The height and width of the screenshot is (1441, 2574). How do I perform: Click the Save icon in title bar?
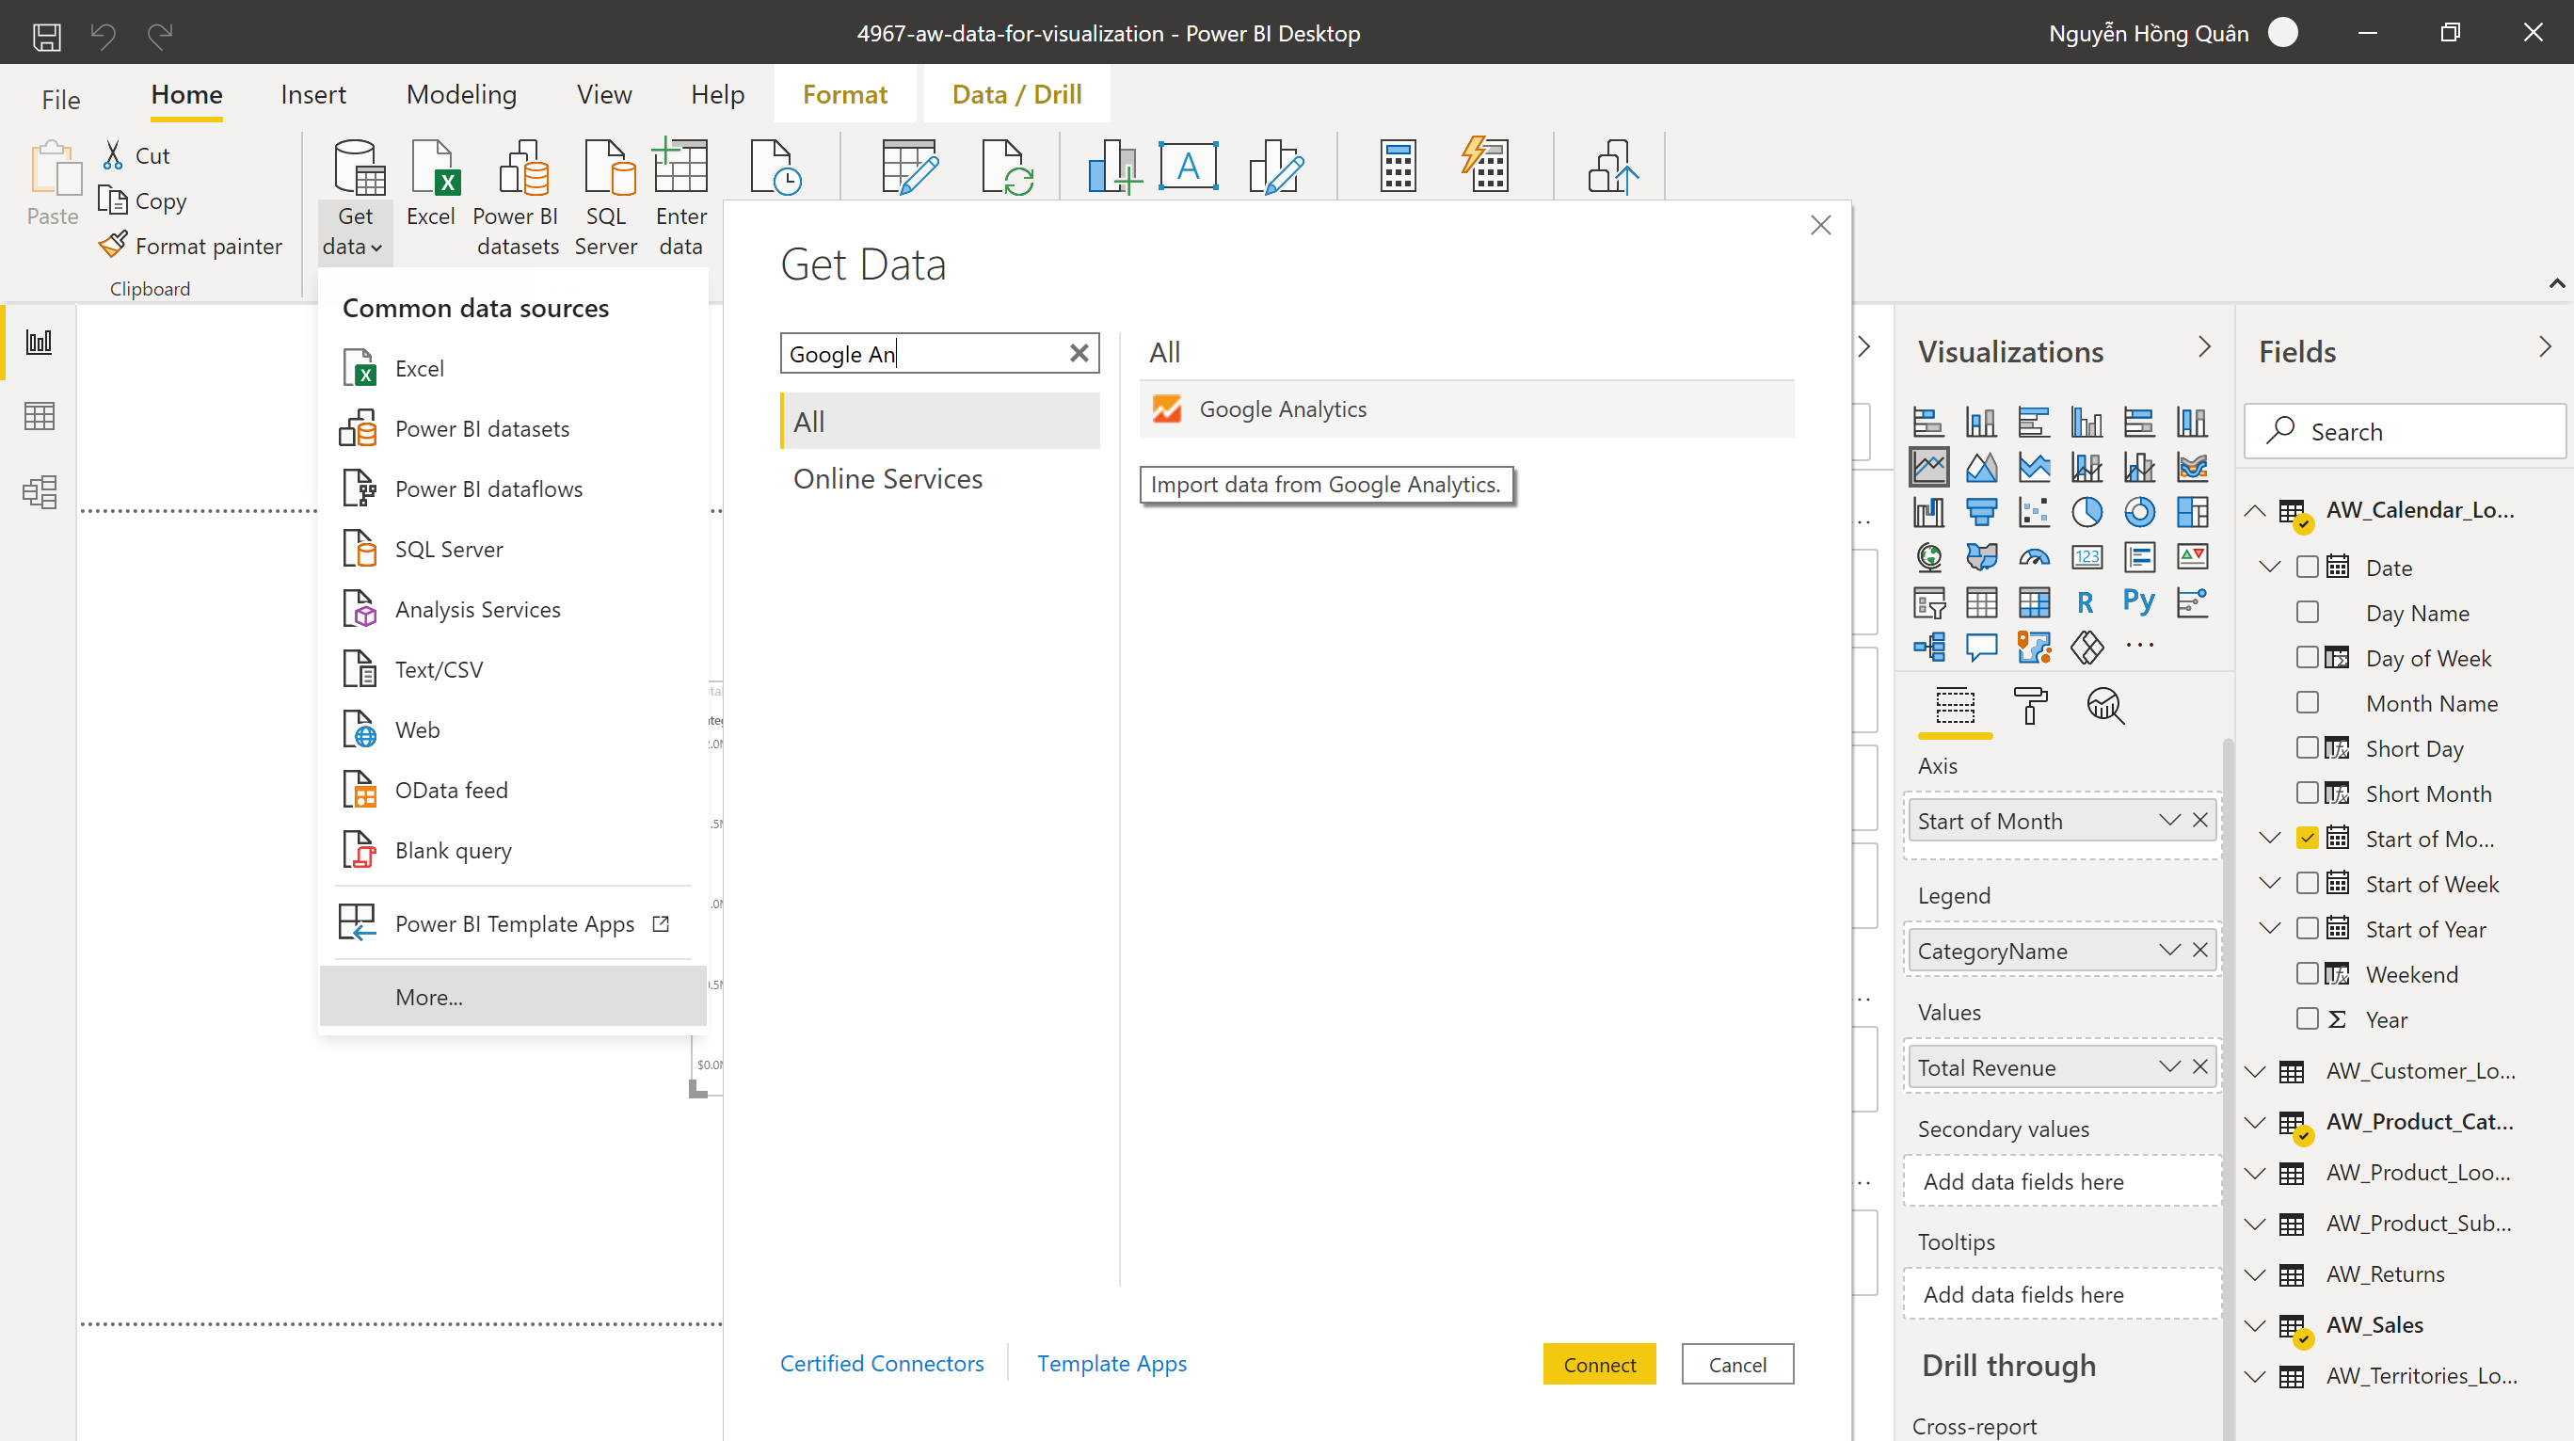pyautogui.click(x=47, y=36)
